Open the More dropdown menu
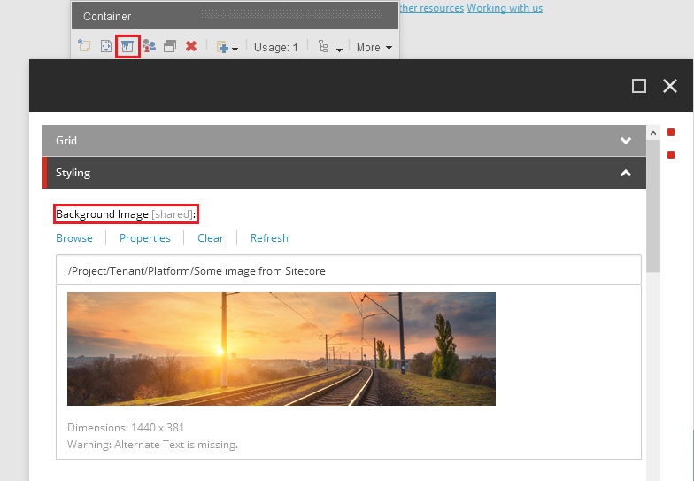This screenshot has height=481, width=694. [x=374, y=48]
